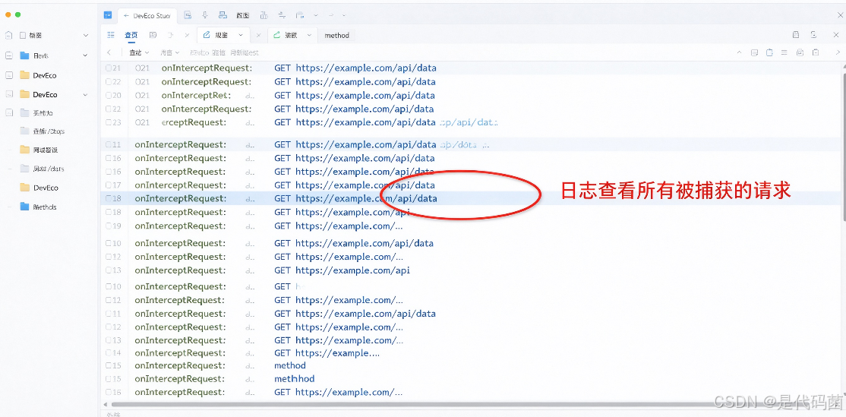Click the back arrow inside the DevEco Studio tab
The width and height of the screenshot is (846, 417).
click(126, 16)
